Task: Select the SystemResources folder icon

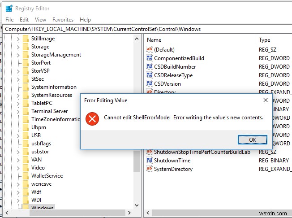Action: (26, 95)
